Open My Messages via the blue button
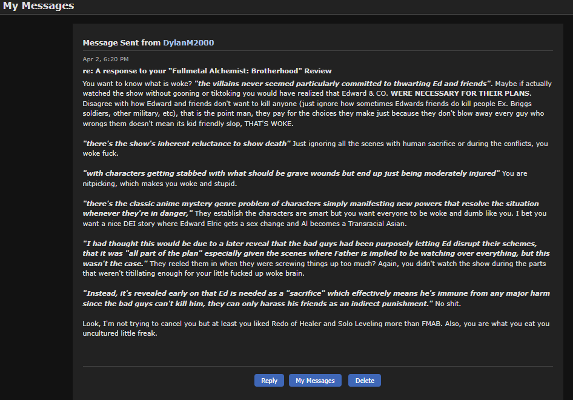Image resolution: width=573 pixels, height=400 pixels. pos(315,381)
